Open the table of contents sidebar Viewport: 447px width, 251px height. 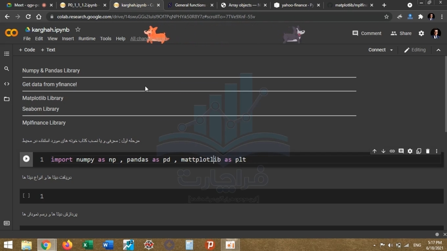[x=7, y=54]
